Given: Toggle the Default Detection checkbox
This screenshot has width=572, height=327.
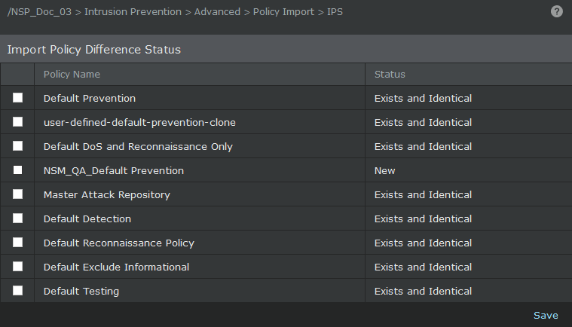Looking at the screenshot, I should [x=17, y=218].
